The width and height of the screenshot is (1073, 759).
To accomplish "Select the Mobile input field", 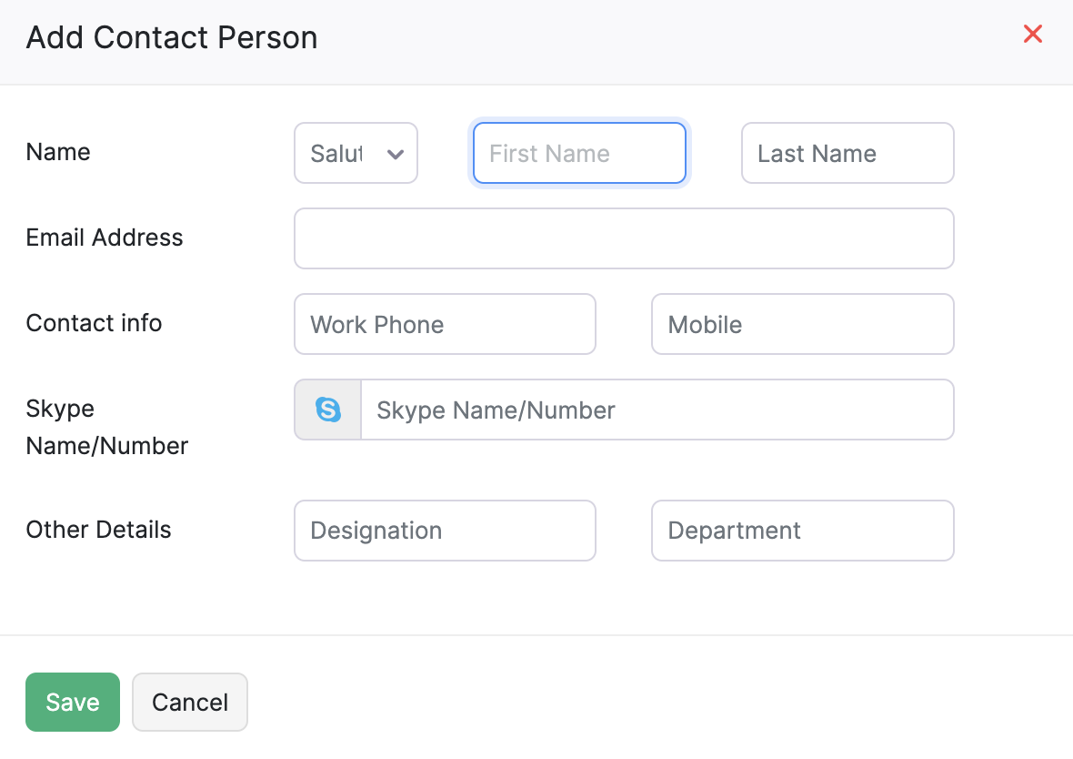I will coord(802,324).
